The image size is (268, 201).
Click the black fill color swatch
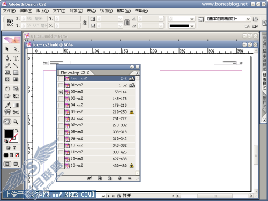(x=9, y=133)
